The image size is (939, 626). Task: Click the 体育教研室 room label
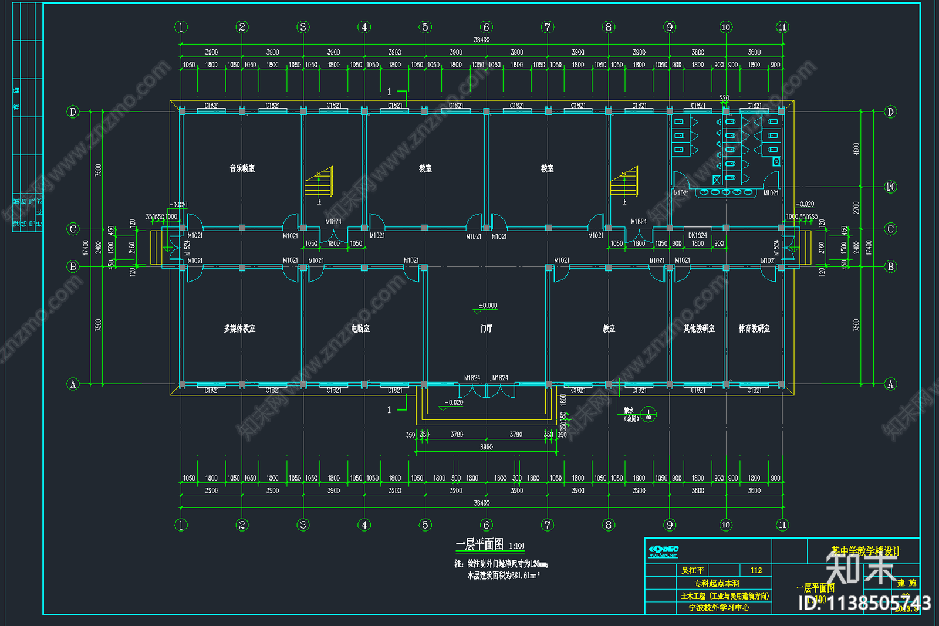tap(754, 329)
